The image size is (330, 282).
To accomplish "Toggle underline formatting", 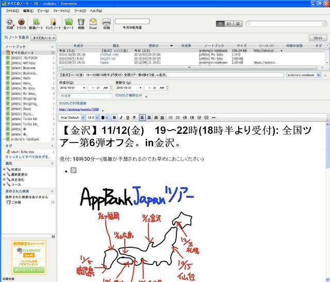I will pos(127,118).
